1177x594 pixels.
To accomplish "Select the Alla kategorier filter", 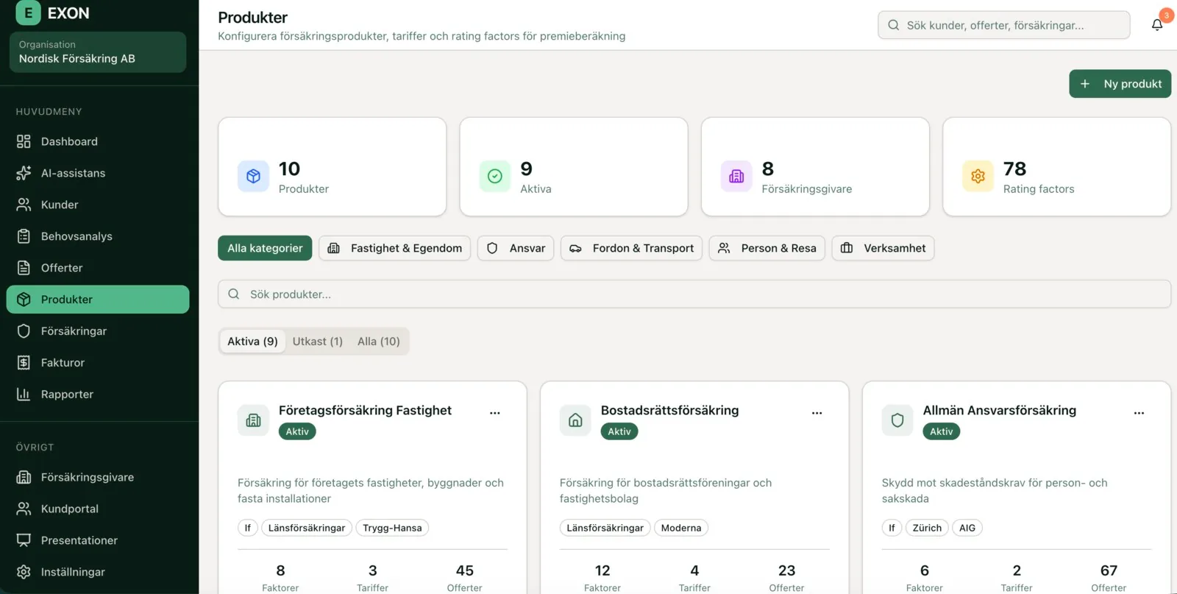I will click(x=265, y=248).
